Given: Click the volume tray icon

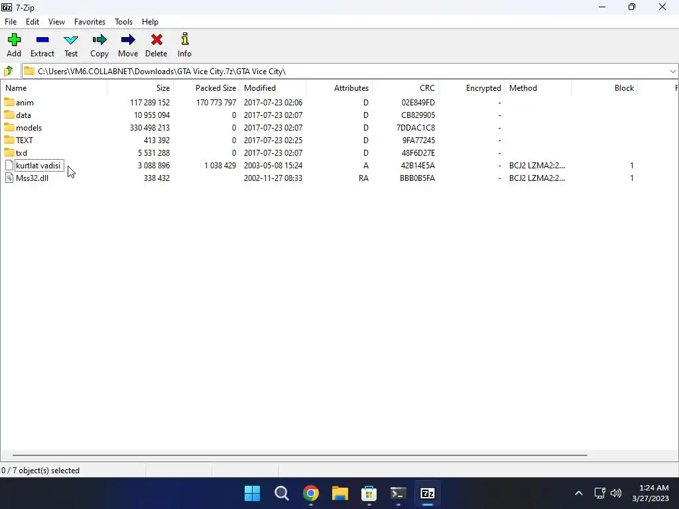Looking at the screenshot, I should point(616,493).
